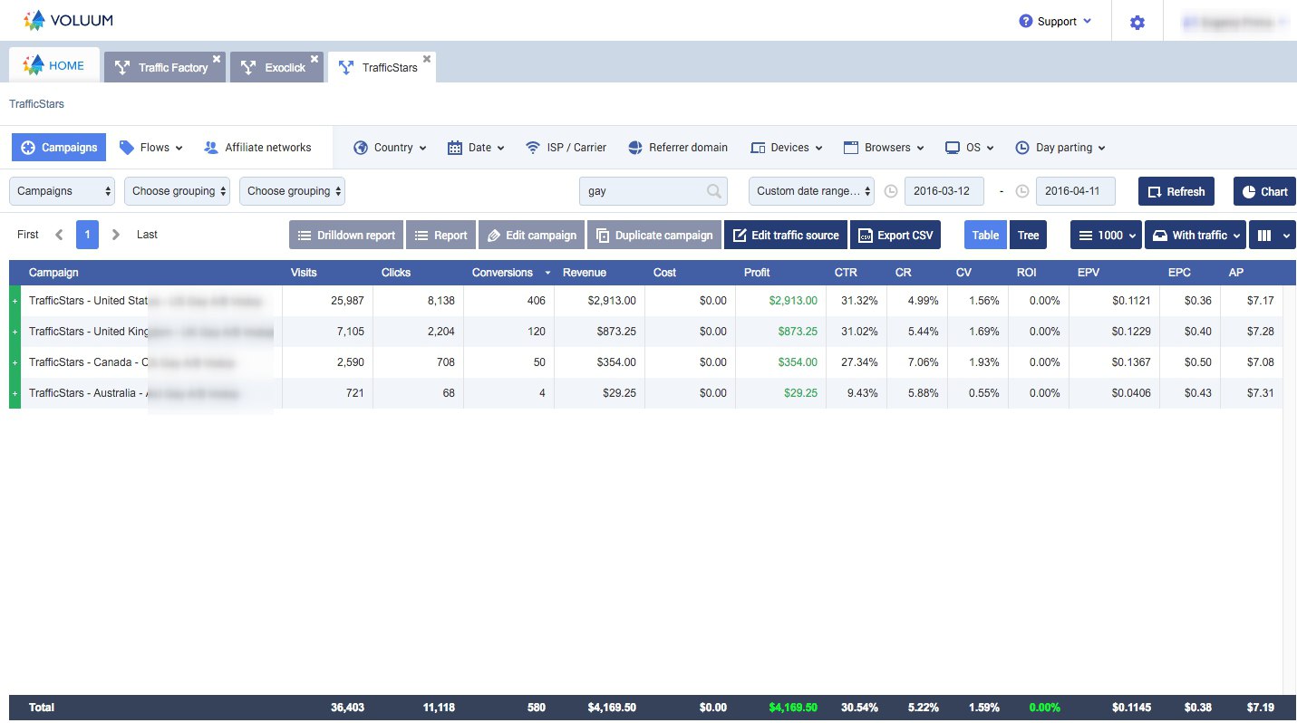Go to First page
The image size is (1297, 723).
[28, 235]
